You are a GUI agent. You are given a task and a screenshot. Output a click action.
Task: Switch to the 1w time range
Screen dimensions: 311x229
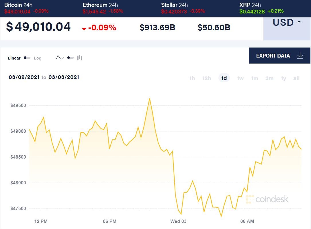click(x=240, y=78)
